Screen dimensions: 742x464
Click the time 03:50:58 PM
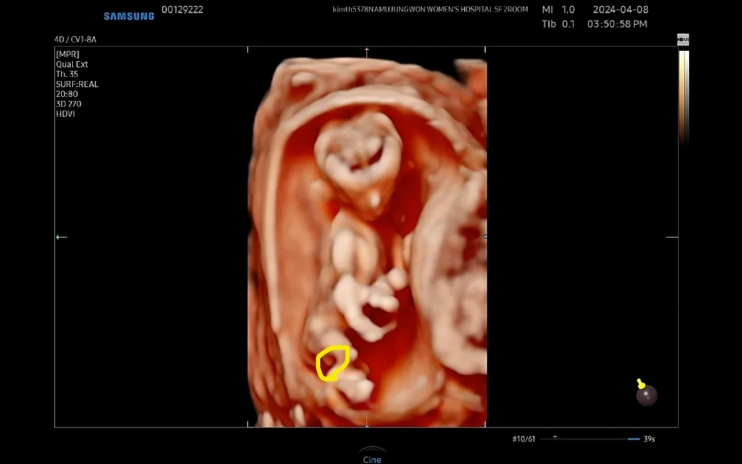point(617,23)
